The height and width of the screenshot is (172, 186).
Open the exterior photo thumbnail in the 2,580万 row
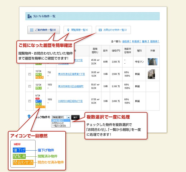(151, 74)
